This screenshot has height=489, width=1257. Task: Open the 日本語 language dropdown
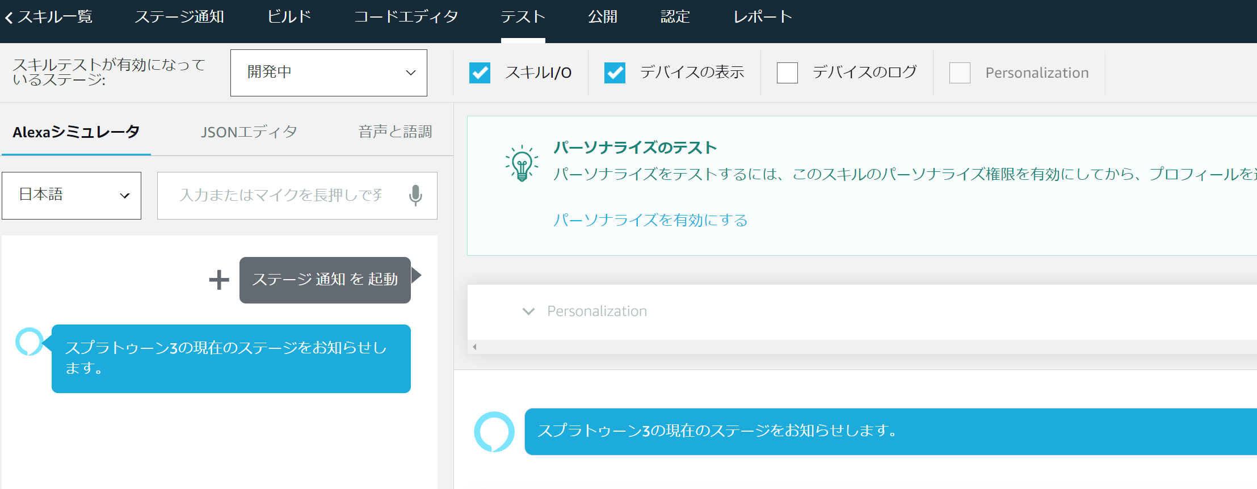click(72, 196)
